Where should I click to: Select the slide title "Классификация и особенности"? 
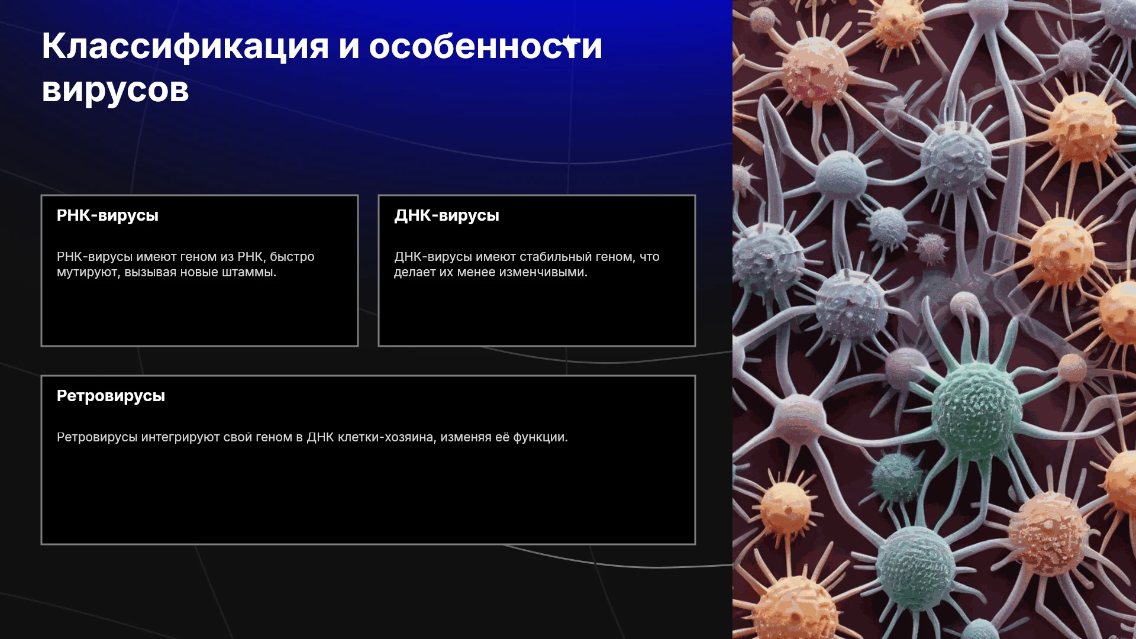pos(322,46)
